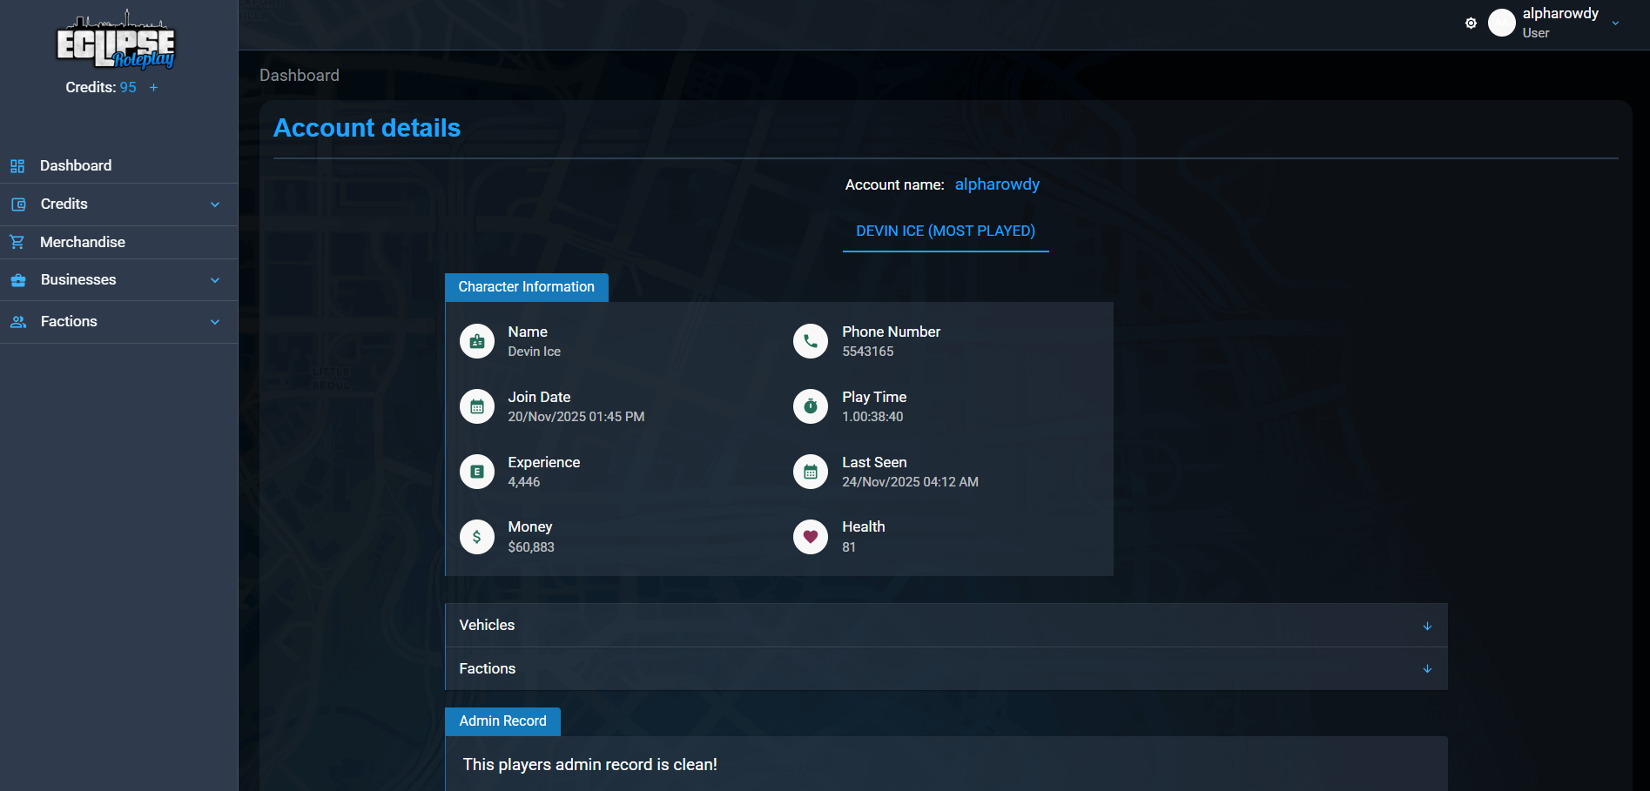This screenshot has width=1650, height=791.
Task: Click the User role label in header
Action: point(1536,33)
